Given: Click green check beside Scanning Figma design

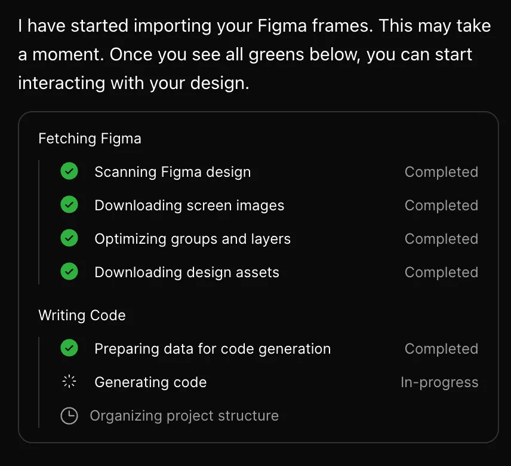Looking at the screenshot, I should coord(69,171).
